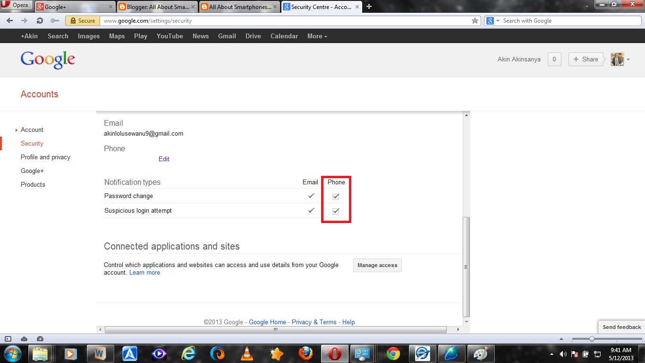
Task: Open Windows Explorer from the taskbar
Action: coord(41,354)
